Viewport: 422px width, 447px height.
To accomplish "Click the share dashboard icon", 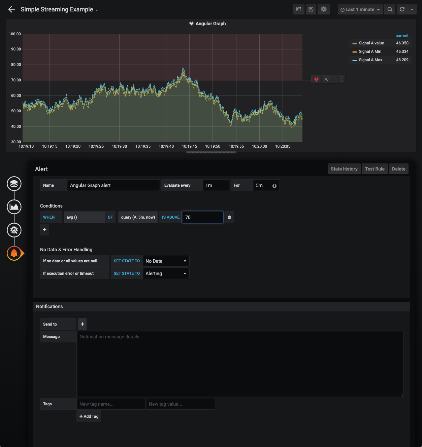I will 299,9.
